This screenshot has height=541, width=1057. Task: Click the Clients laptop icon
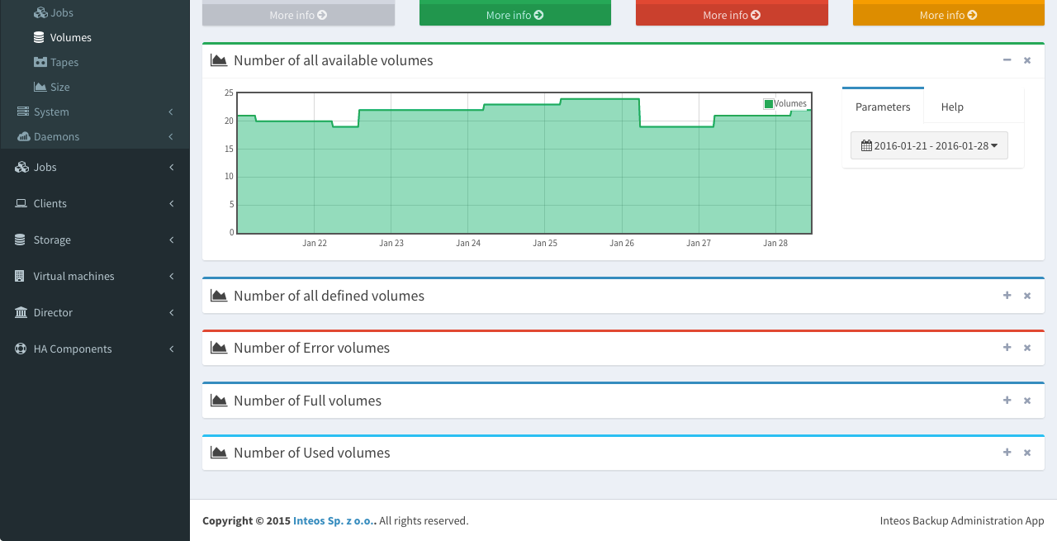coord(21,203)
